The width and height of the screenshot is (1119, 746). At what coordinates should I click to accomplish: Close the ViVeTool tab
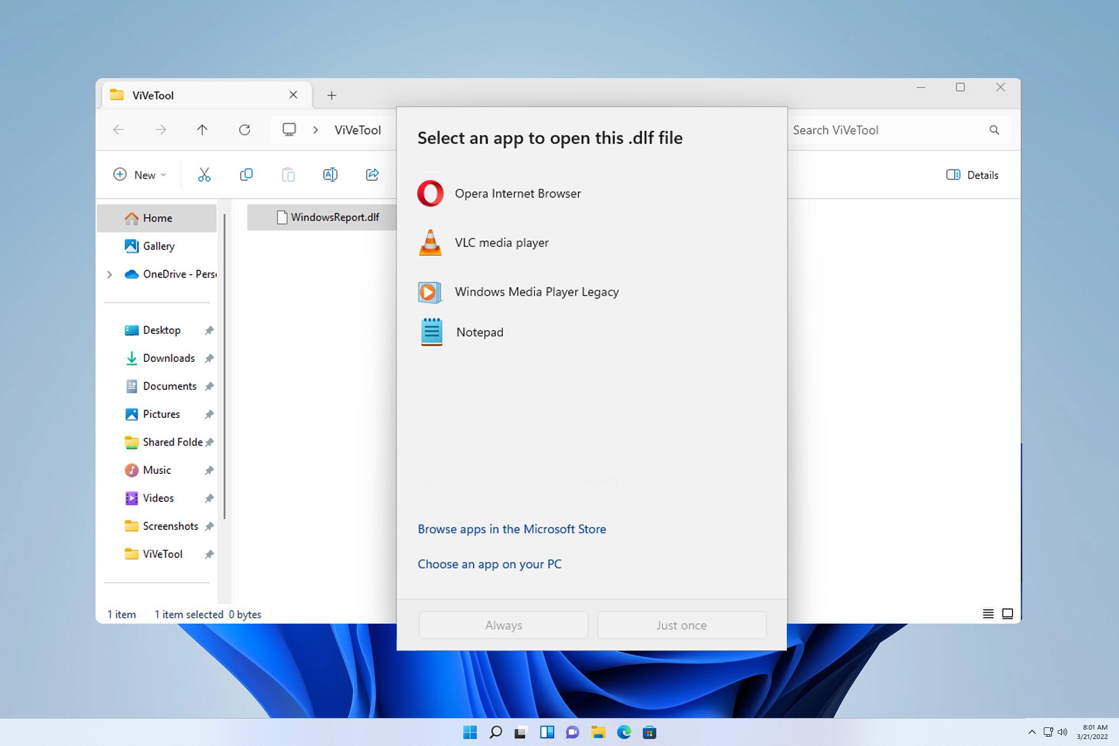293,95
